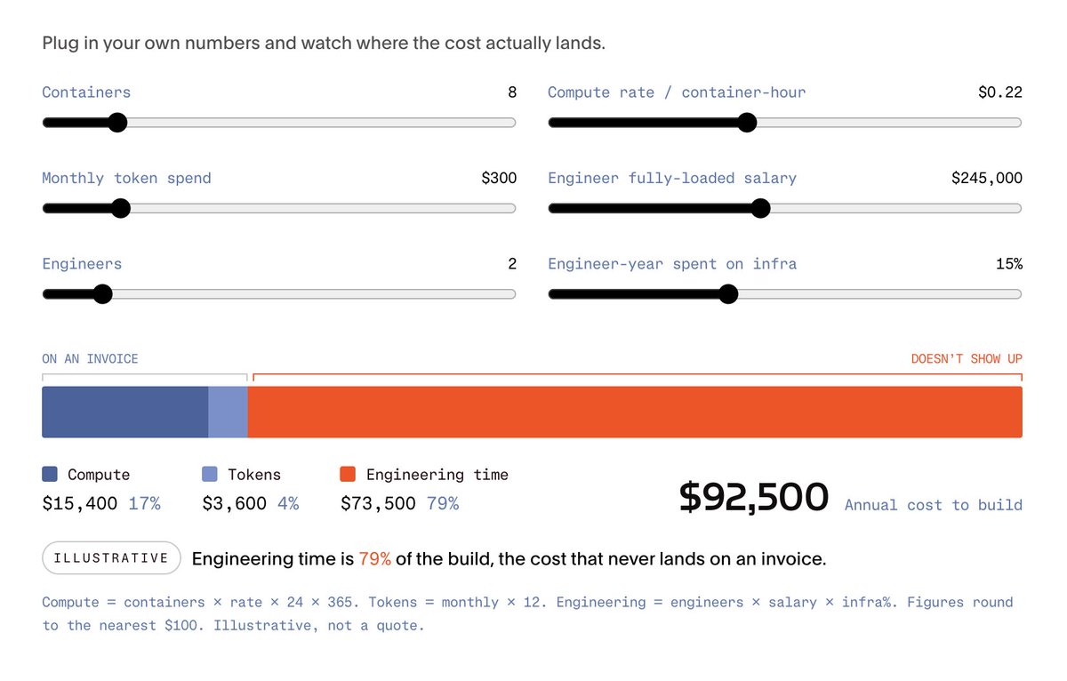Click the ON AN INVOICE bracket label
Image resolution: width=1067 pixels, height=681 pixels.
(90, 359)
